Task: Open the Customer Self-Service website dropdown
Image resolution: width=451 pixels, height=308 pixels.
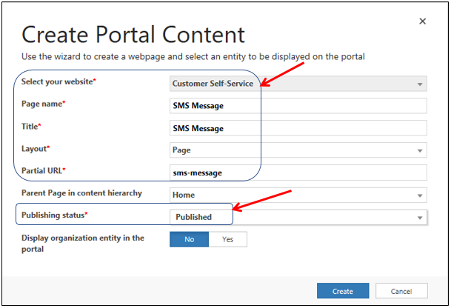Action: [296, 84]
